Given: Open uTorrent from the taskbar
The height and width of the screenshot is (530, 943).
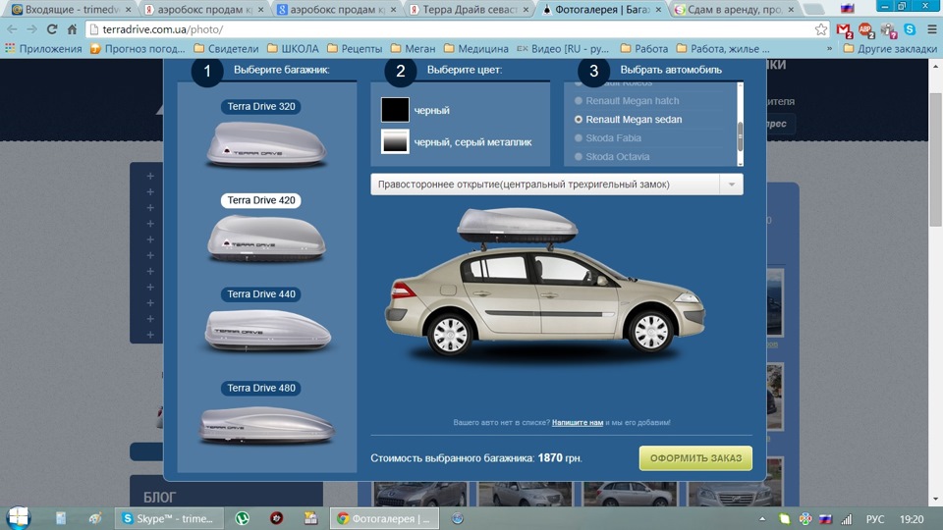Looking at the screenshot, I should click(242, 518).
